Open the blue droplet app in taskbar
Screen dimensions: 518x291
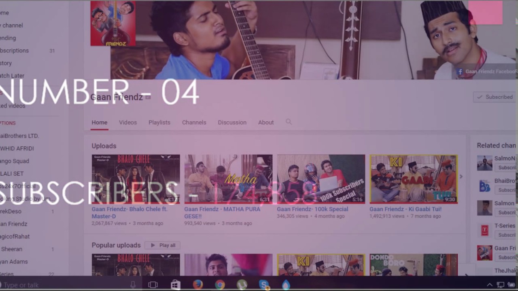tap(286, 285)
